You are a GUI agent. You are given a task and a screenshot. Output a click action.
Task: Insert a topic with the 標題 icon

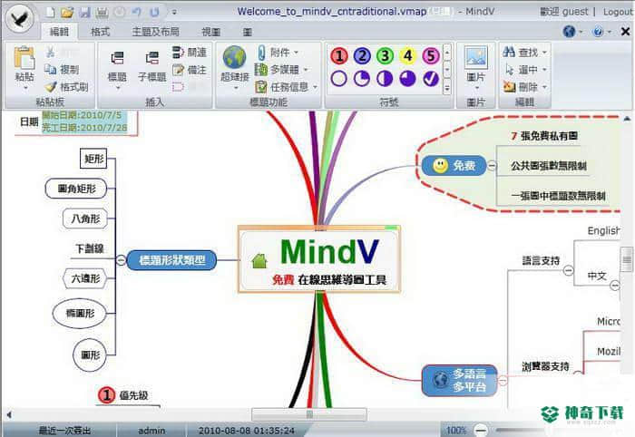[x=117, y=58]
